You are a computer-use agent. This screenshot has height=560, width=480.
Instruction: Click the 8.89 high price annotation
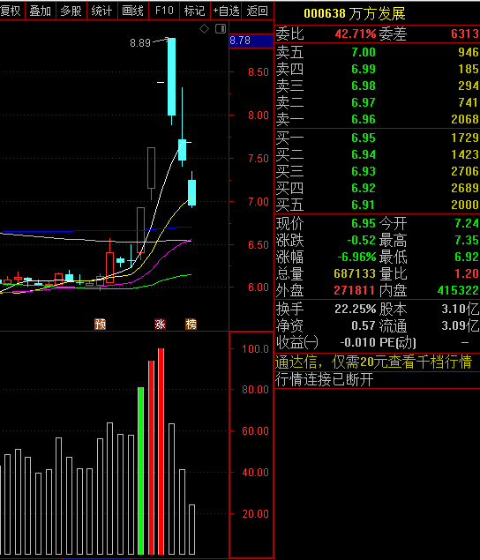tap(140, 43)
